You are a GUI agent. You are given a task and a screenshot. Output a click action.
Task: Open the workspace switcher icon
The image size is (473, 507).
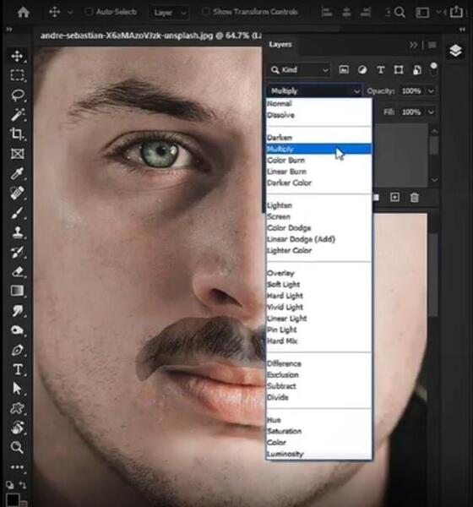coord(422,13)
